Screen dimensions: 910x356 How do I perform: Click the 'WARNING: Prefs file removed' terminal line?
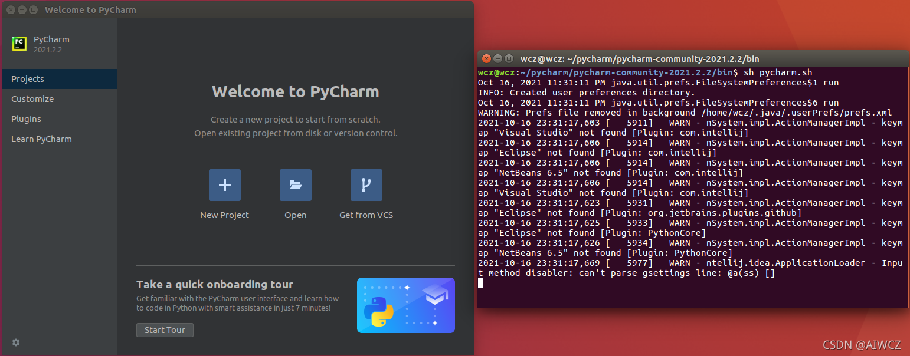pos(685,113)
